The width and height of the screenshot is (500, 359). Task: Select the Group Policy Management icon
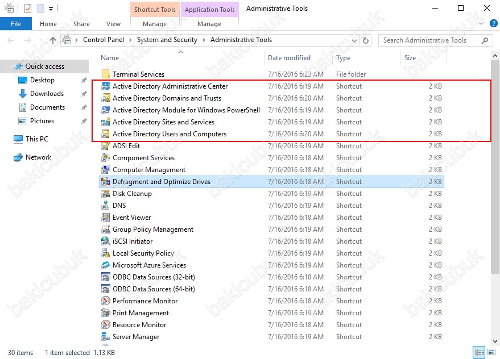(x=106, y=229)
